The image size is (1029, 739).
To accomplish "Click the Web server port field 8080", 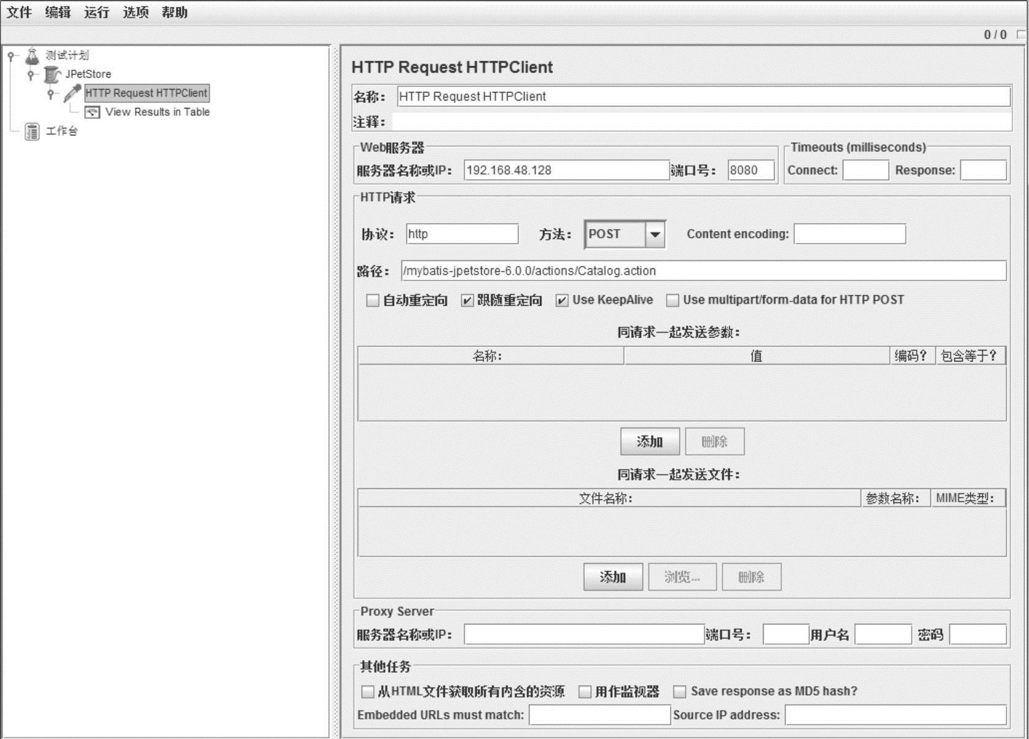I will 751,170.
